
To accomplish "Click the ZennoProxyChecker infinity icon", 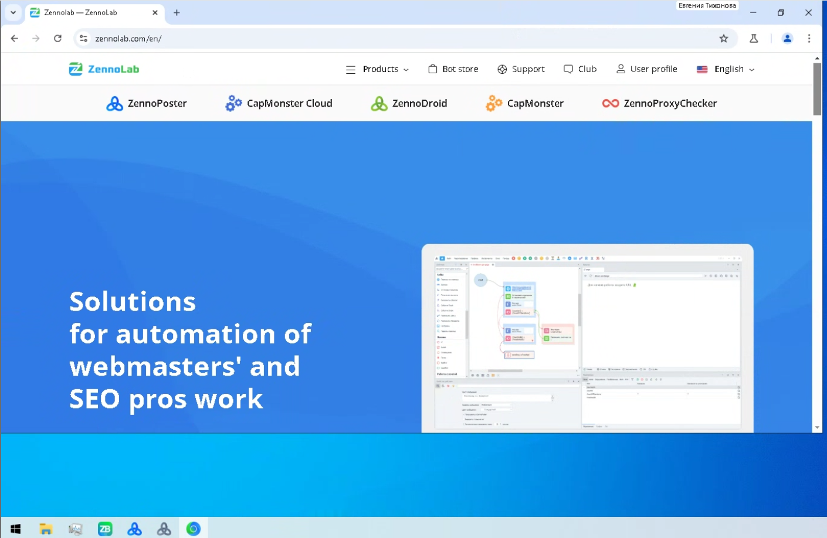I will (611, 103).
